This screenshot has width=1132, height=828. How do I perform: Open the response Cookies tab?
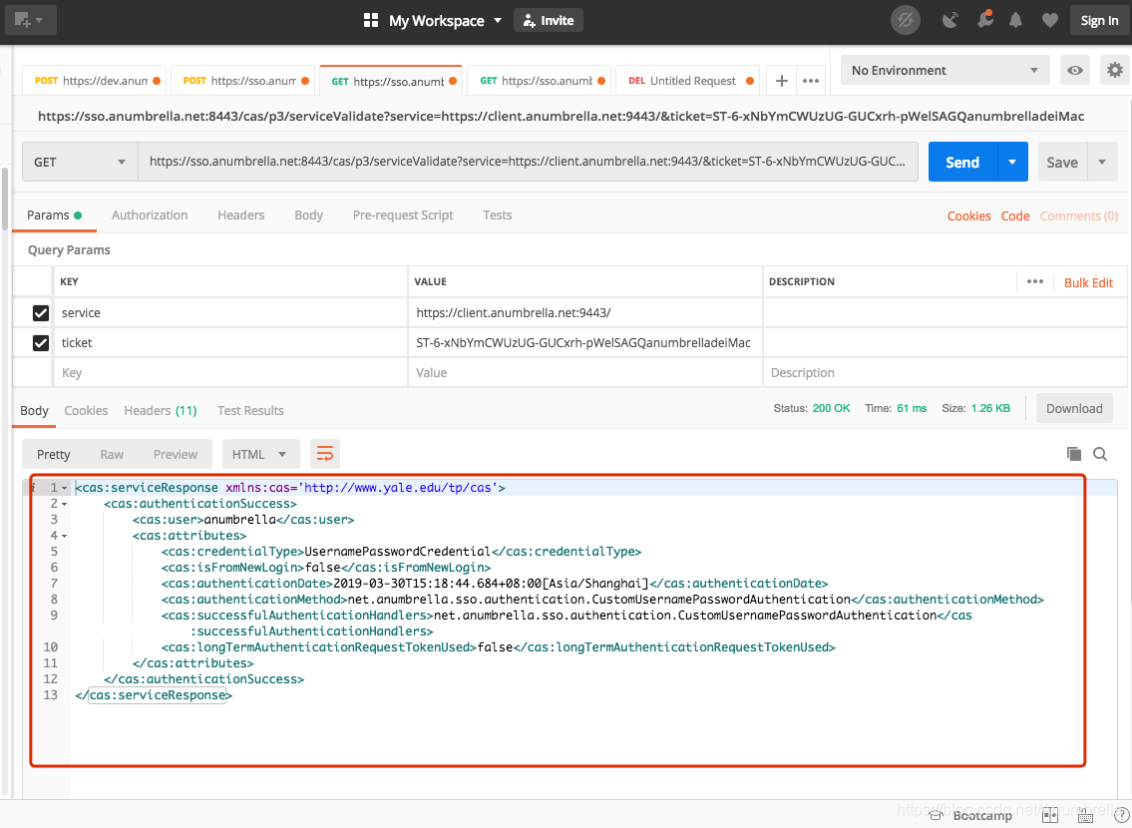coord(86,411)
